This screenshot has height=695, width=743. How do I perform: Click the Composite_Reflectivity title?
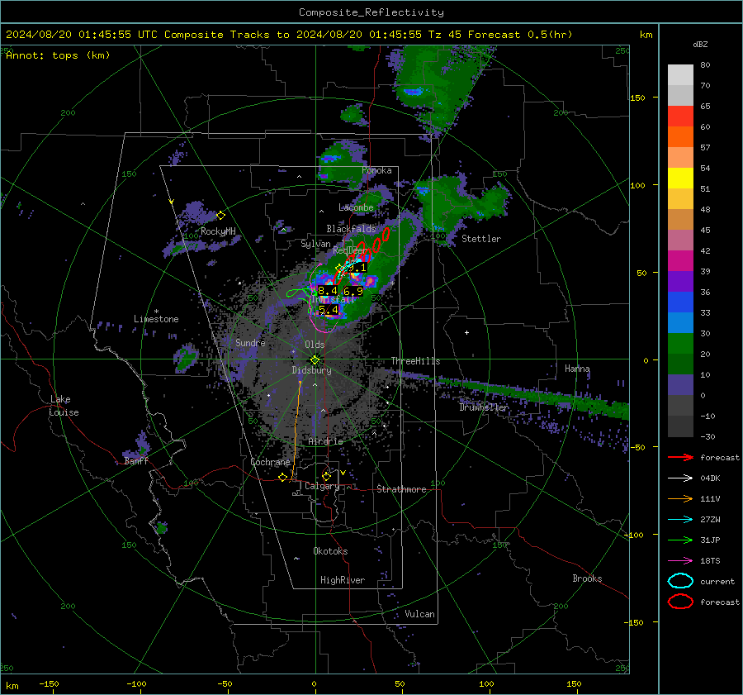pyautogui.click(x=371, y=12)
